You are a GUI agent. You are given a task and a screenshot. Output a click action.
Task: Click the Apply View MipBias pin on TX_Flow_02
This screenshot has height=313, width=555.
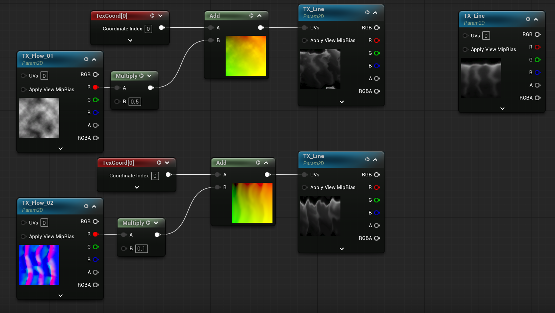(x=23, y=237)
